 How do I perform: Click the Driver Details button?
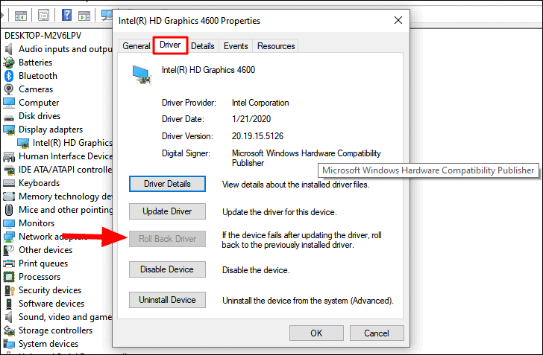tap(167, 184)
